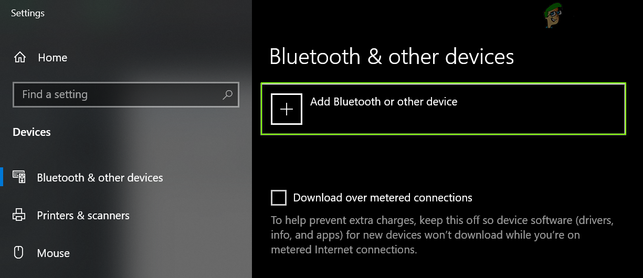This screenshot has width=643, height=278.
Task: Click the Home house icon
Action: (20, 57)
